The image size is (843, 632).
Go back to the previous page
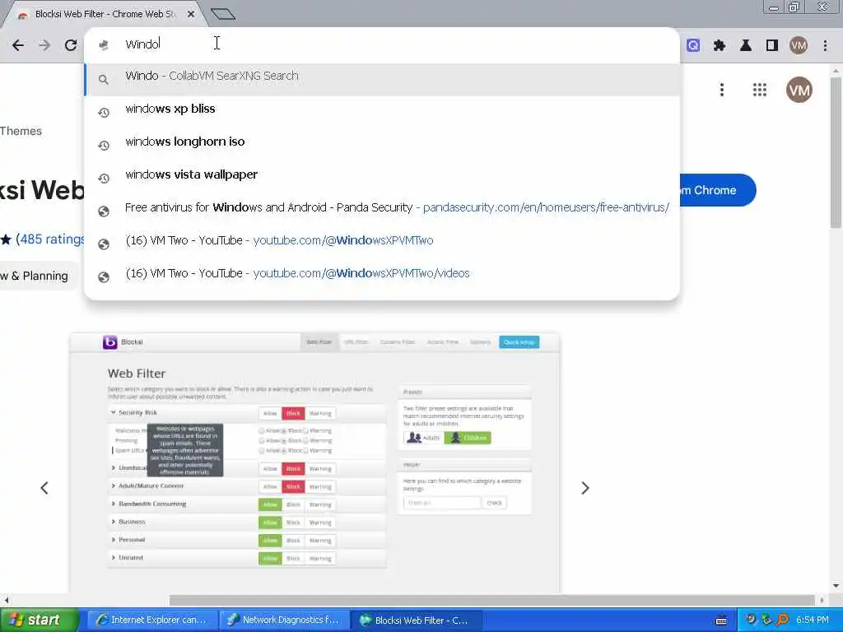18,45
